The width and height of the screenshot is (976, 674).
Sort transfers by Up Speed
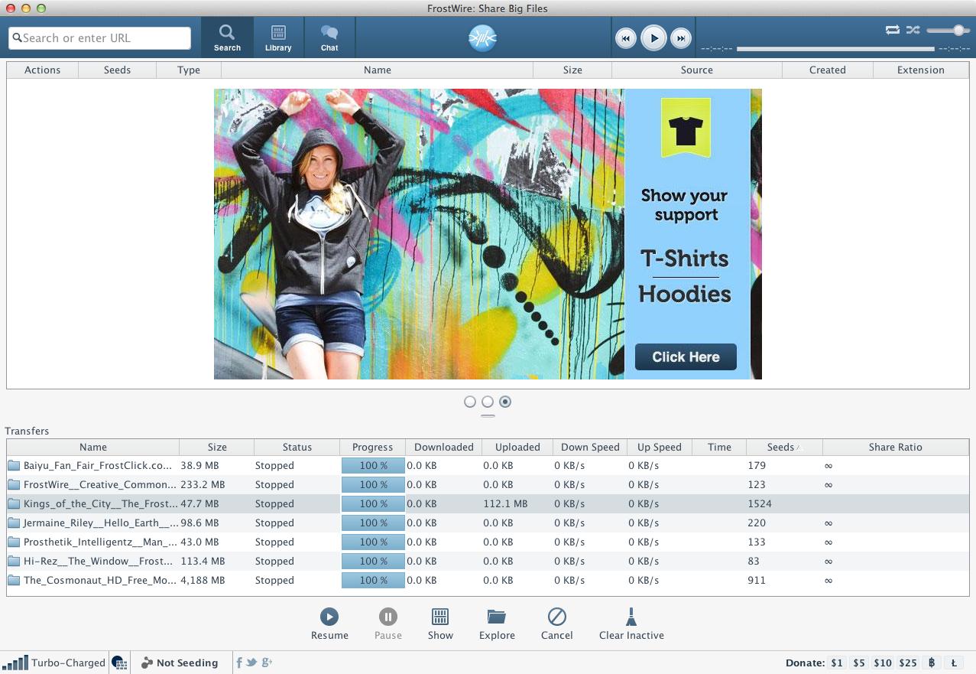659,447
